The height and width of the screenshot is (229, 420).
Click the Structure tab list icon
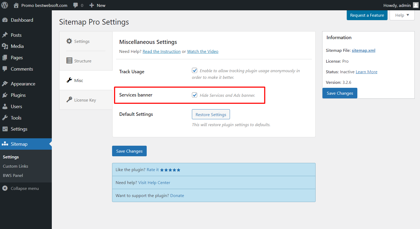tap(69, 61)
